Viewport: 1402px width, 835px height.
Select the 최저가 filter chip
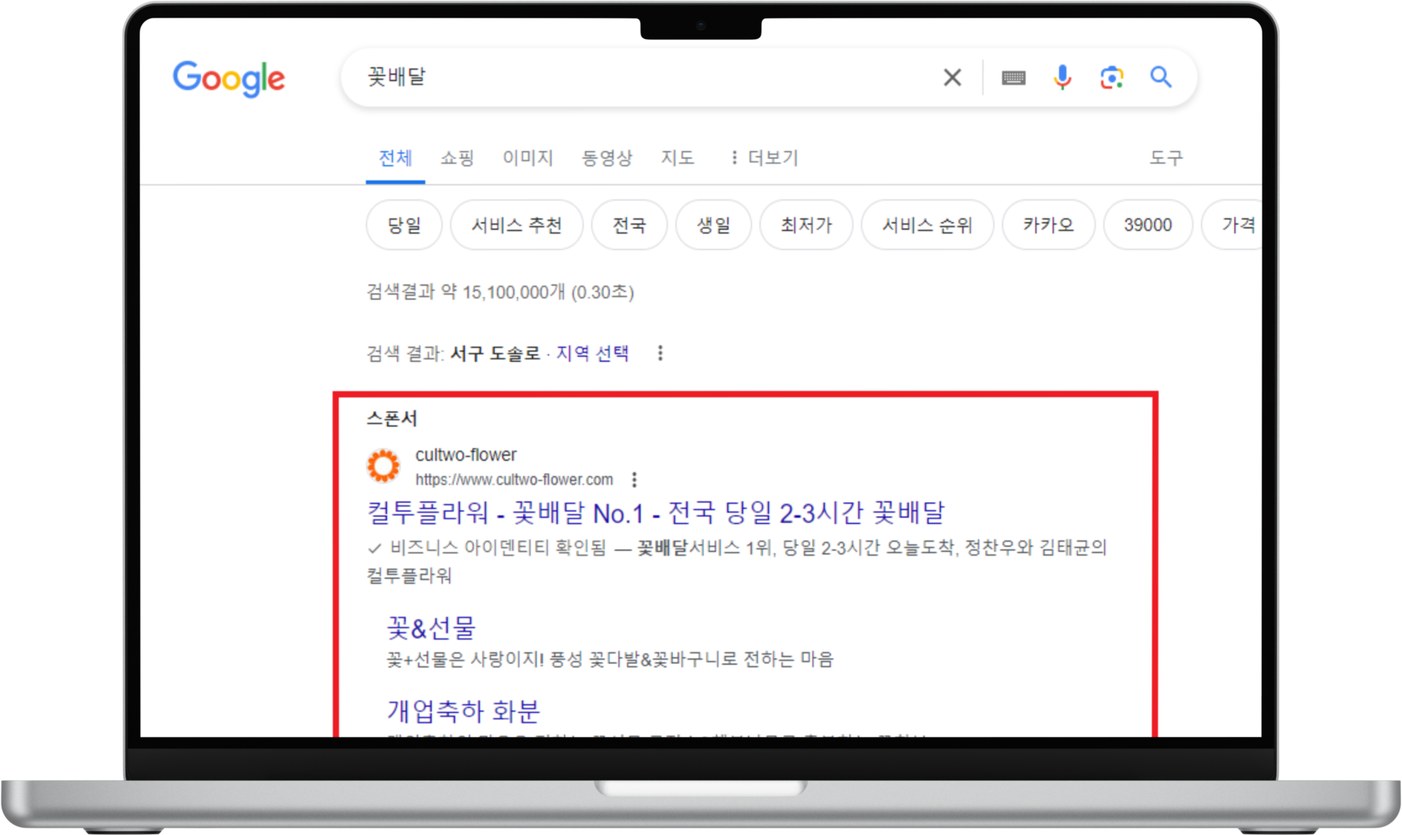[806, 225]
